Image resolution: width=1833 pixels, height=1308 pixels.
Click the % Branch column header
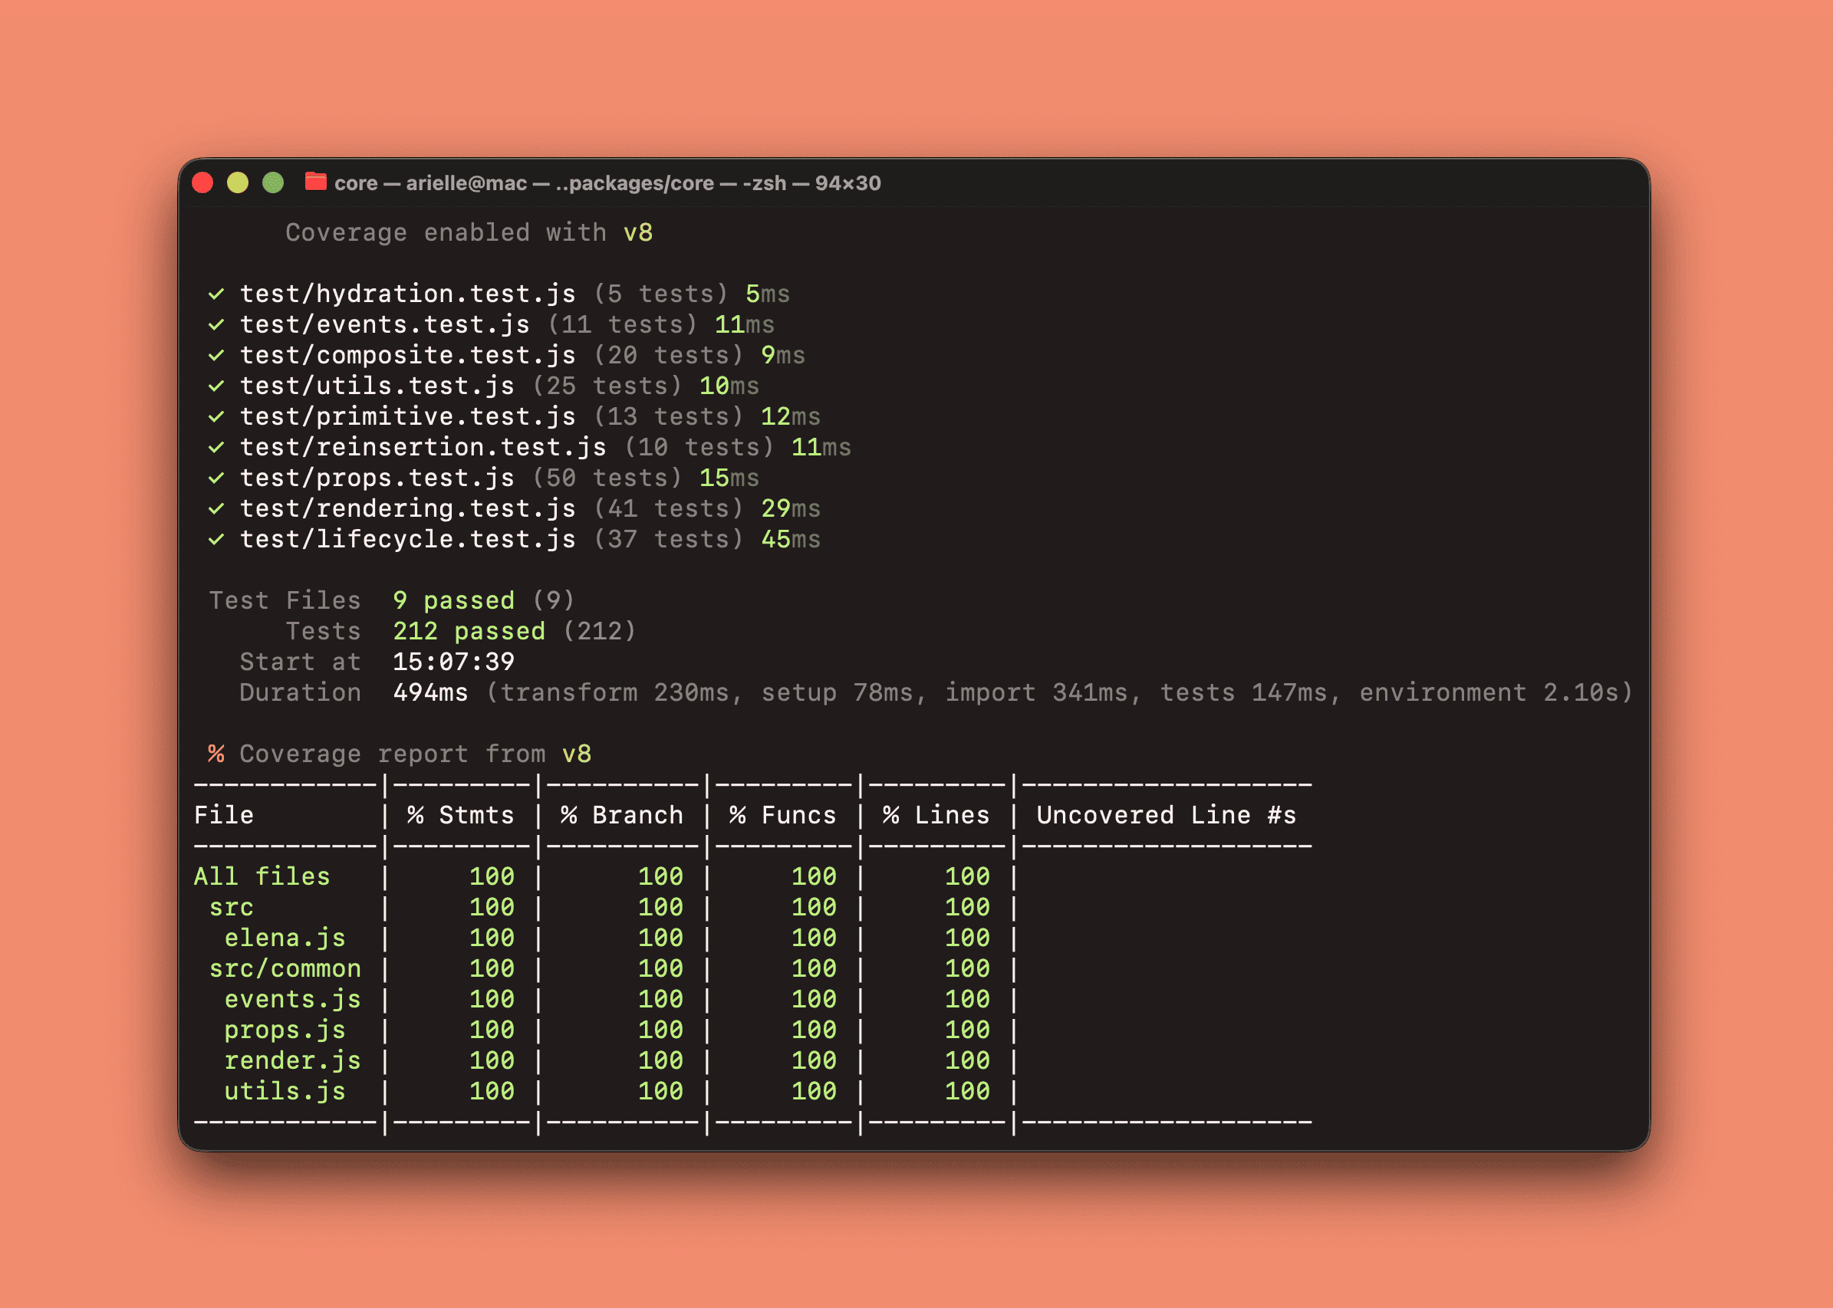(621, 815)
